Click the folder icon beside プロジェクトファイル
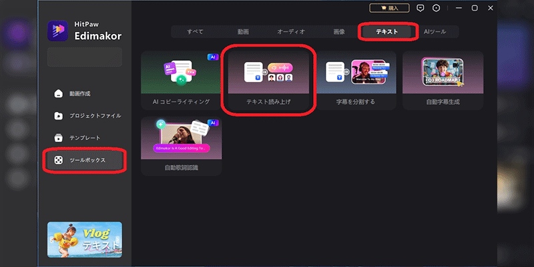Viewport: 534px width, 267px height. click(59, 115)
